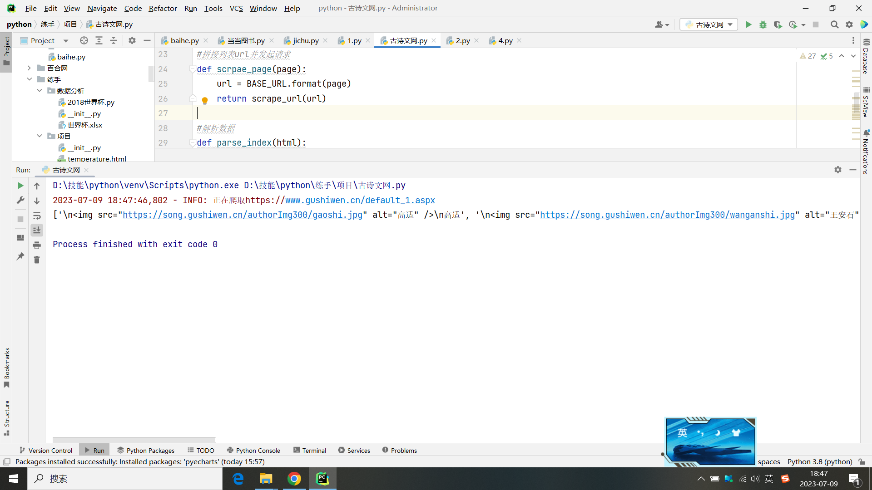Toggle the Version Control tab at bottom
This screenshot has height=490, width=872.
(x=46, y=450)
